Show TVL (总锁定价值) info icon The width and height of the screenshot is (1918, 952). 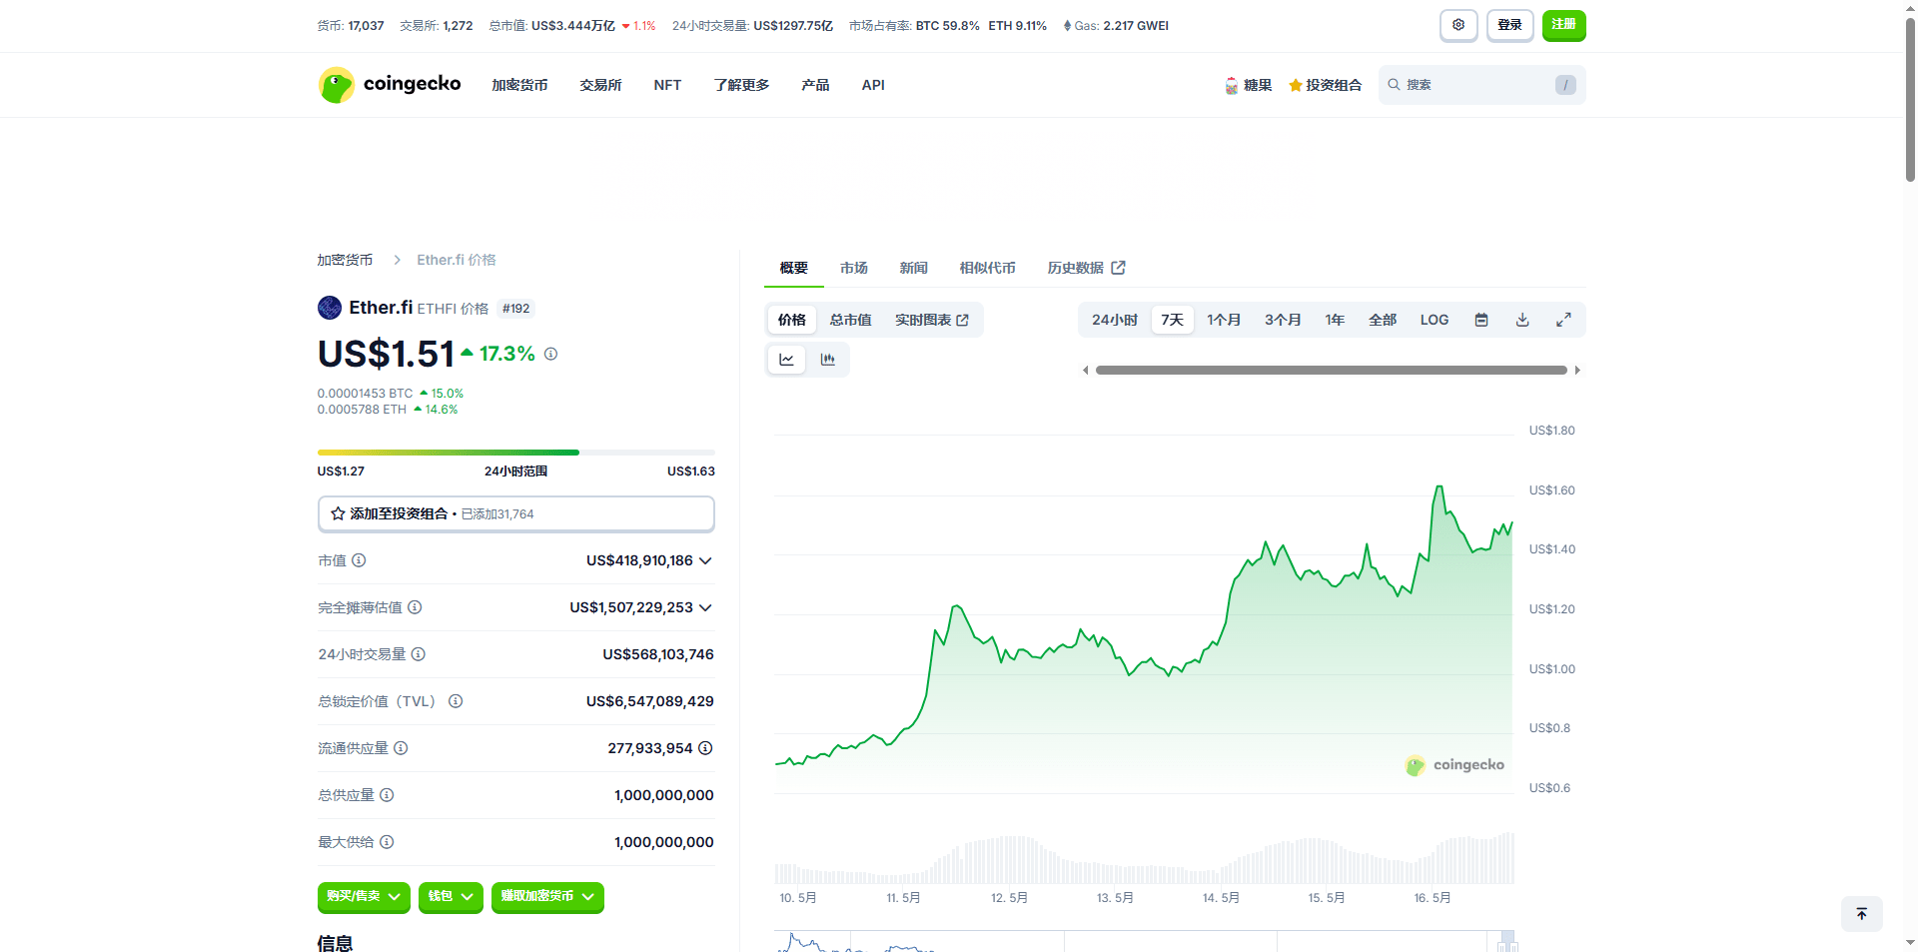456,701
